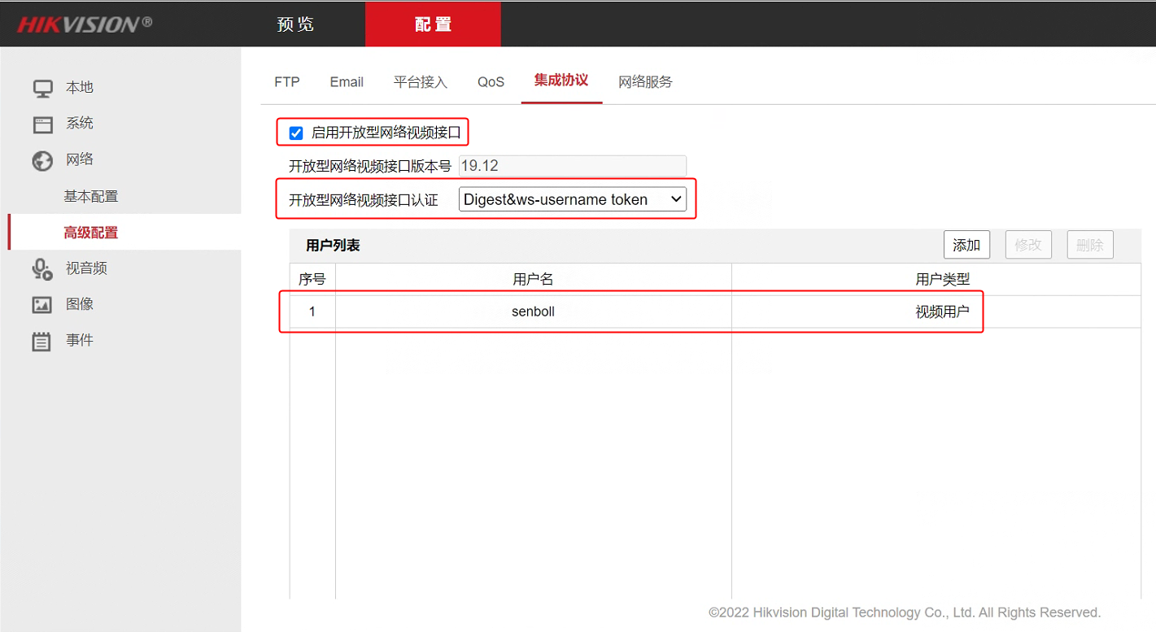Click the 开放型网络视频接口认证 label
The image size is (1156, 632).
coord(364,200)
